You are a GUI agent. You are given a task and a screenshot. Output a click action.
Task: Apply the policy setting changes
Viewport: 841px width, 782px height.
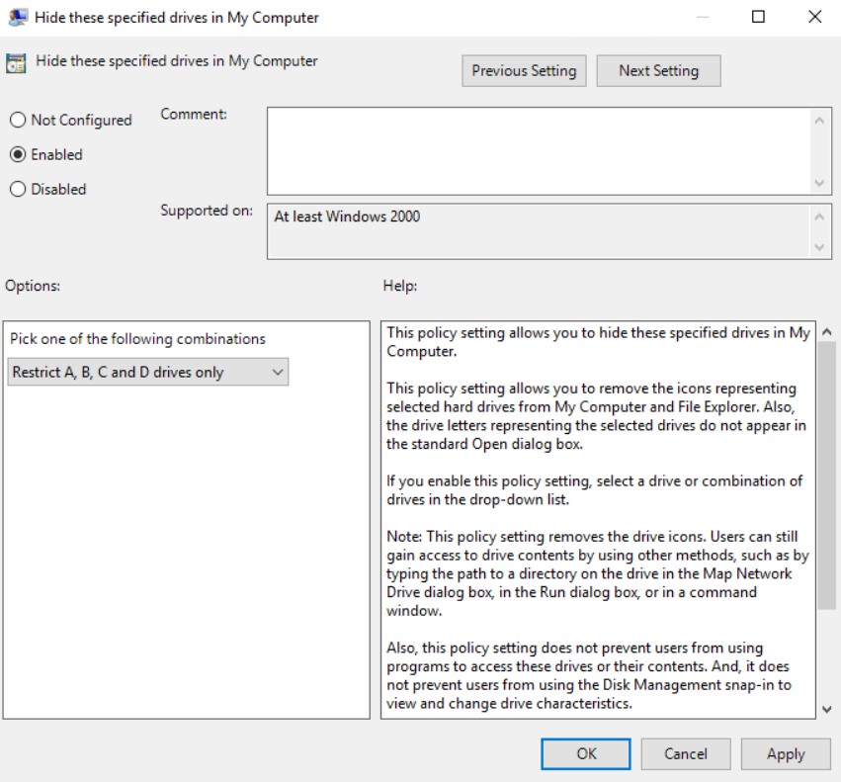coord(786,753)
